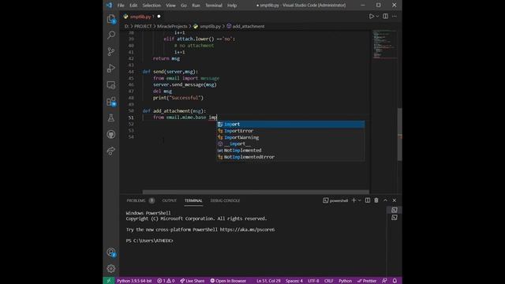
Task: Switch to the TERMINAL panel tab
Action: pos(193,200)
